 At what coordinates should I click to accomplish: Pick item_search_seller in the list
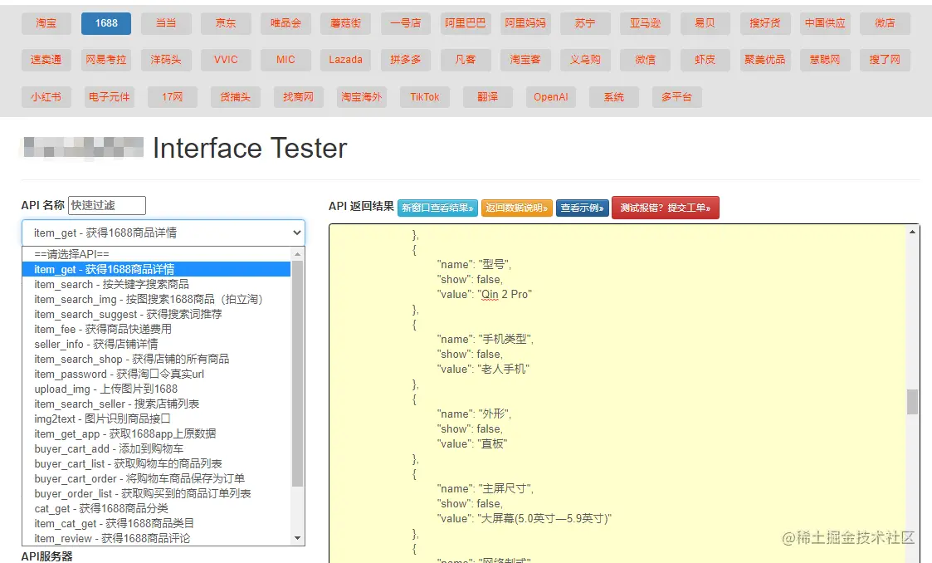tap(156, 404)
